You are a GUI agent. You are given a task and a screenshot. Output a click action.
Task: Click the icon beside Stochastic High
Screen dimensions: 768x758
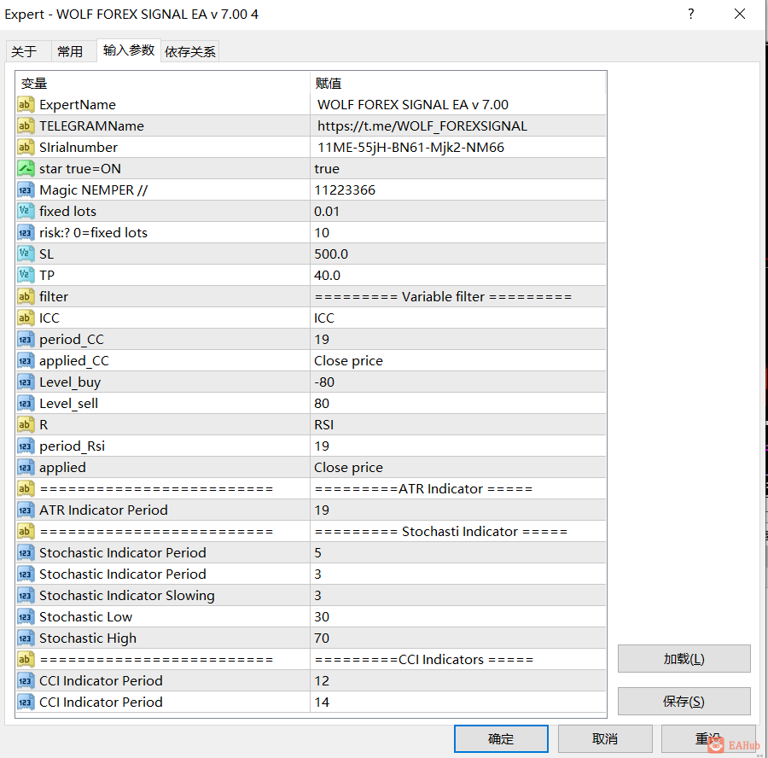pos(26,638)
